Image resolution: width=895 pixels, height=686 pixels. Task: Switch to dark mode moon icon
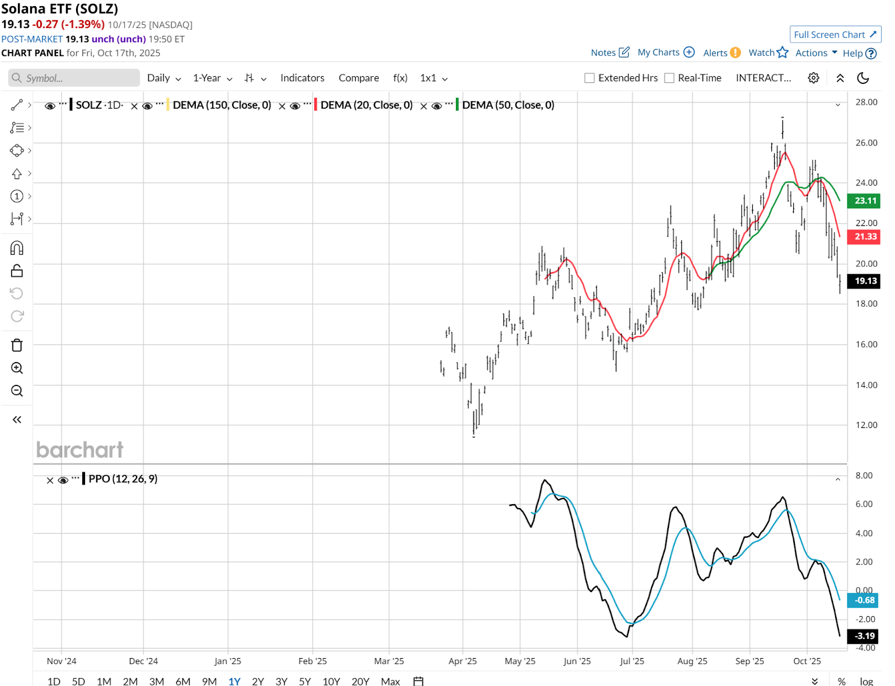pos(863,78)
